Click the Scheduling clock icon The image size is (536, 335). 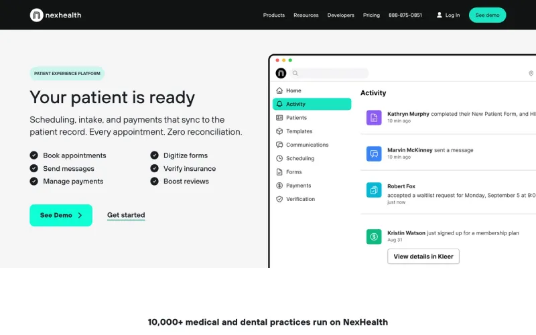(x=279, y=158)
